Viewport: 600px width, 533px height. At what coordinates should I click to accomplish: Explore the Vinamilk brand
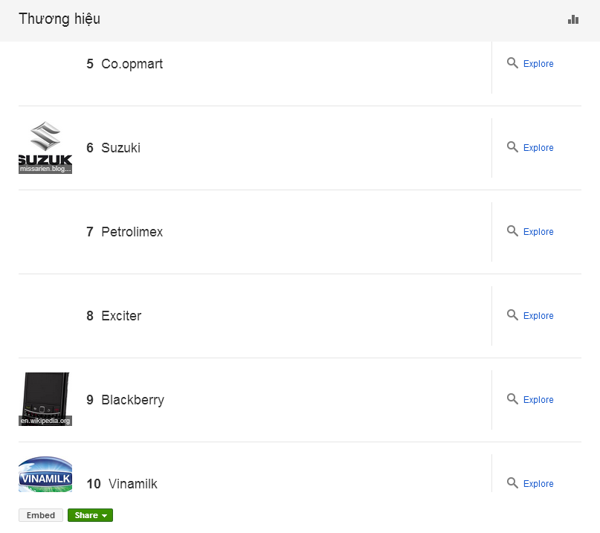pos(538,484)
